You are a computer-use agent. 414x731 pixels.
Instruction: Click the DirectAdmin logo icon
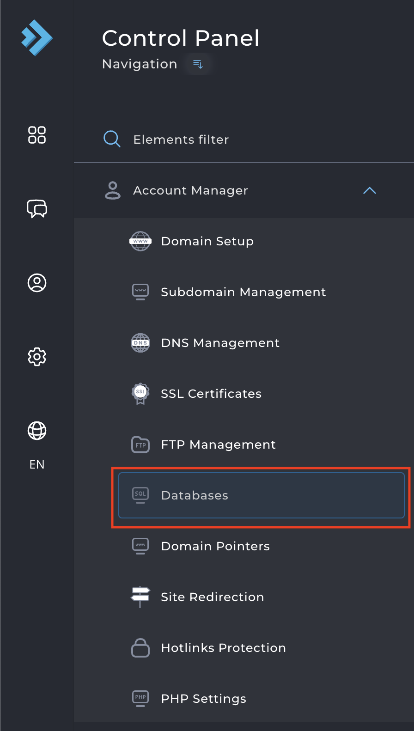37,38
